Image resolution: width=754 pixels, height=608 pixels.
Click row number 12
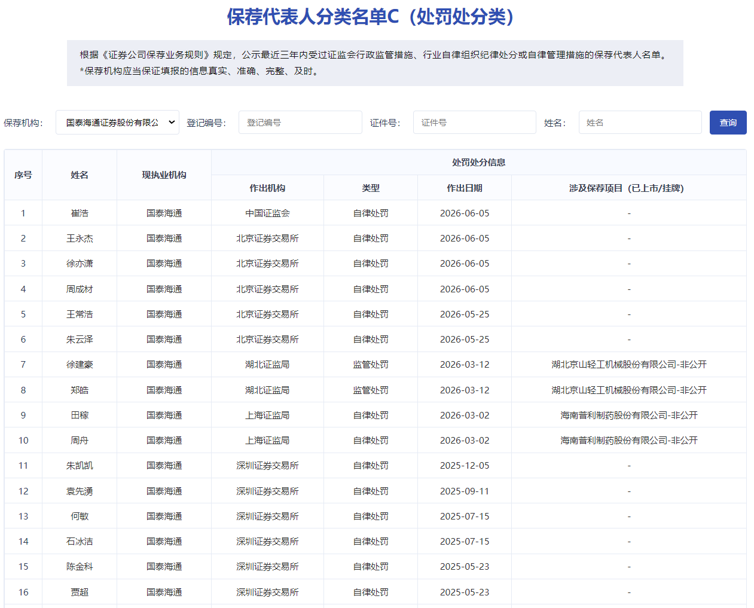tap(23, 491)
